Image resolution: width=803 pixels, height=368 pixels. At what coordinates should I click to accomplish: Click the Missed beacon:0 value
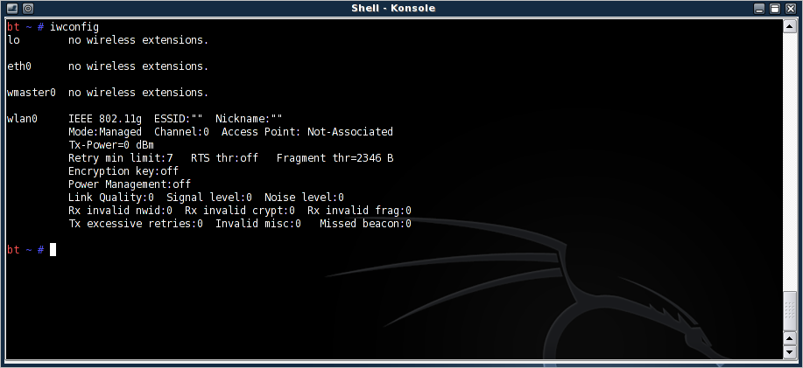366,224
